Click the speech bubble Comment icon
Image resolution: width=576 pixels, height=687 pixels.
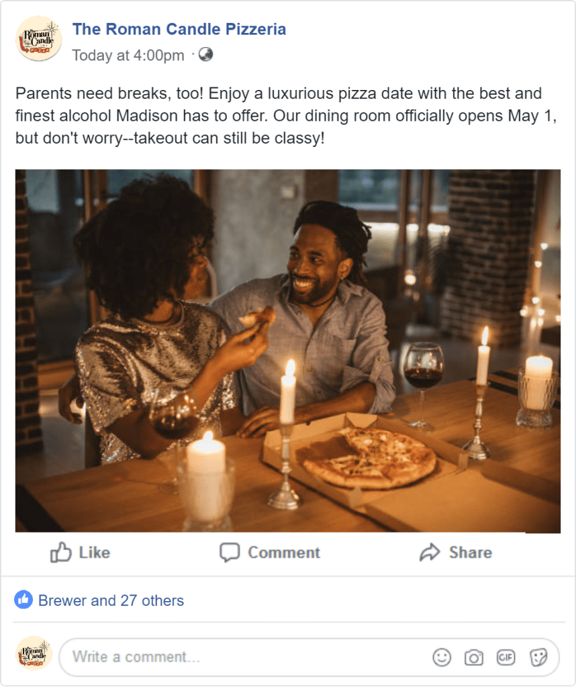tap(230, 553)
